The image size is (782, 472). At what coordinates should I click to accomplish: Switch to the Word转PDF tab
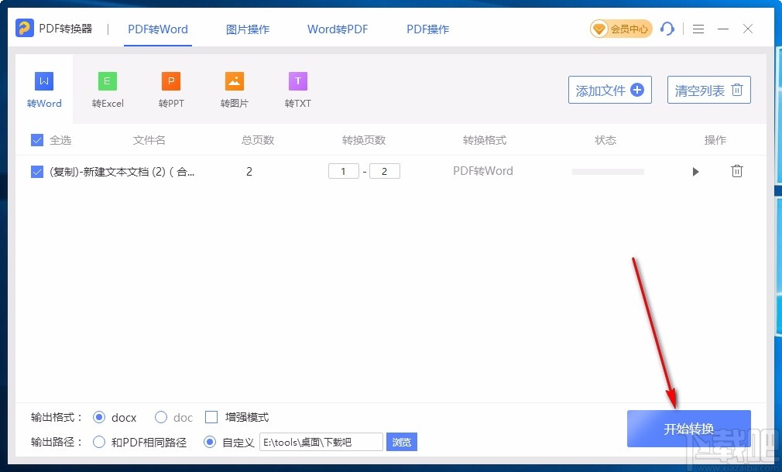click(x=337, y=29)
